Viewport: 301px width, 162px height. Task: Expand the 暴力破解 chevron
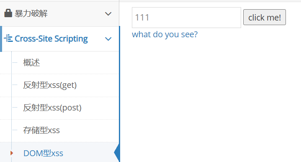108,14
